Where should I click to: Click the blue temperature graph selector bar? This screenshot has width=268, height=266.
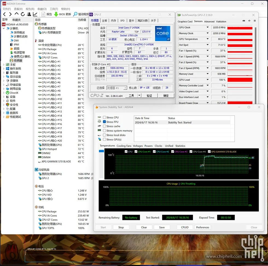point(101,151)
